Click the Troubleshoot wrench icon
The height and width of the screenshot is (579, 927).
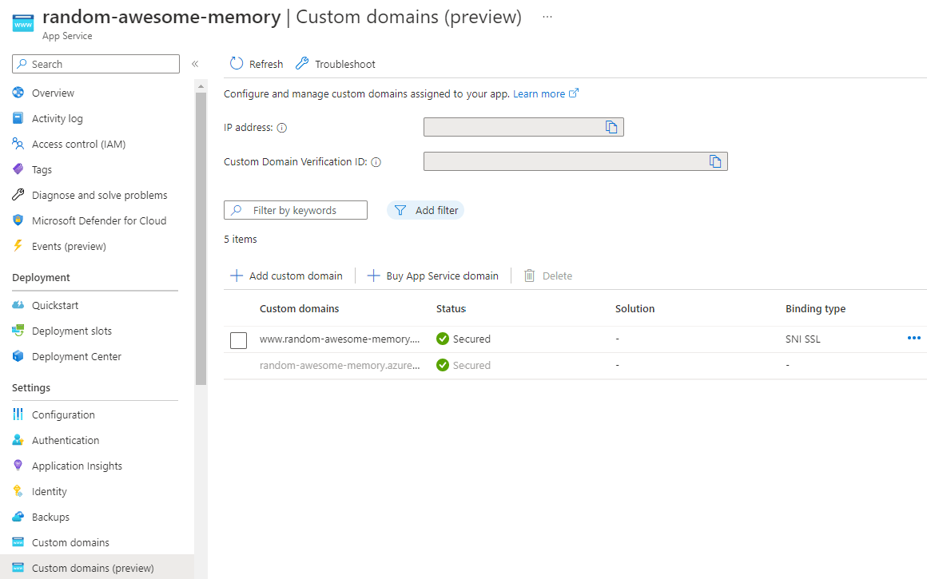[x=302, y=63]
